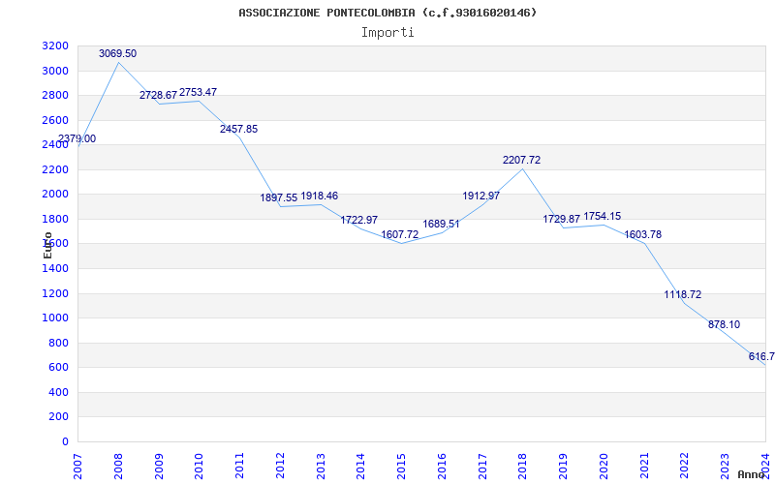
Task: Select the 2457.85 data label
Action: [x=238, y=129]
